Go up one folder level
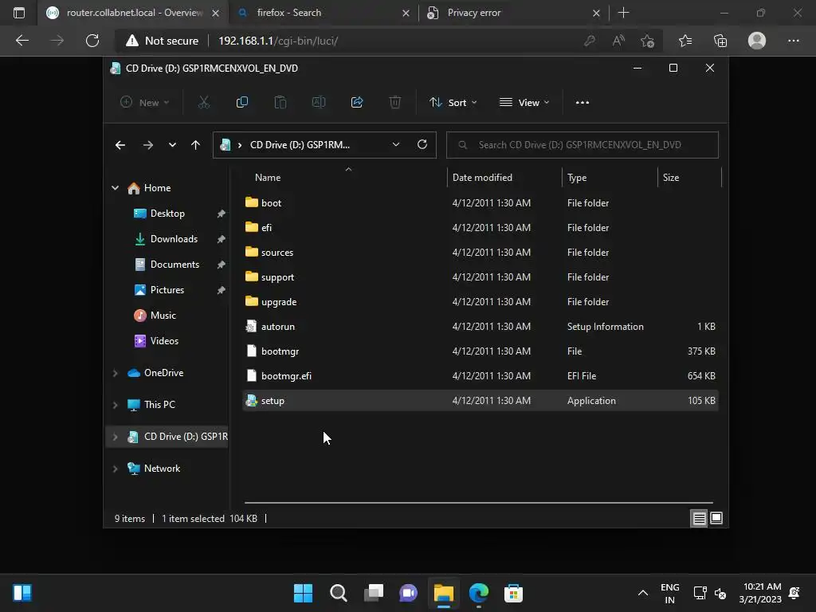 click(196, 145)
